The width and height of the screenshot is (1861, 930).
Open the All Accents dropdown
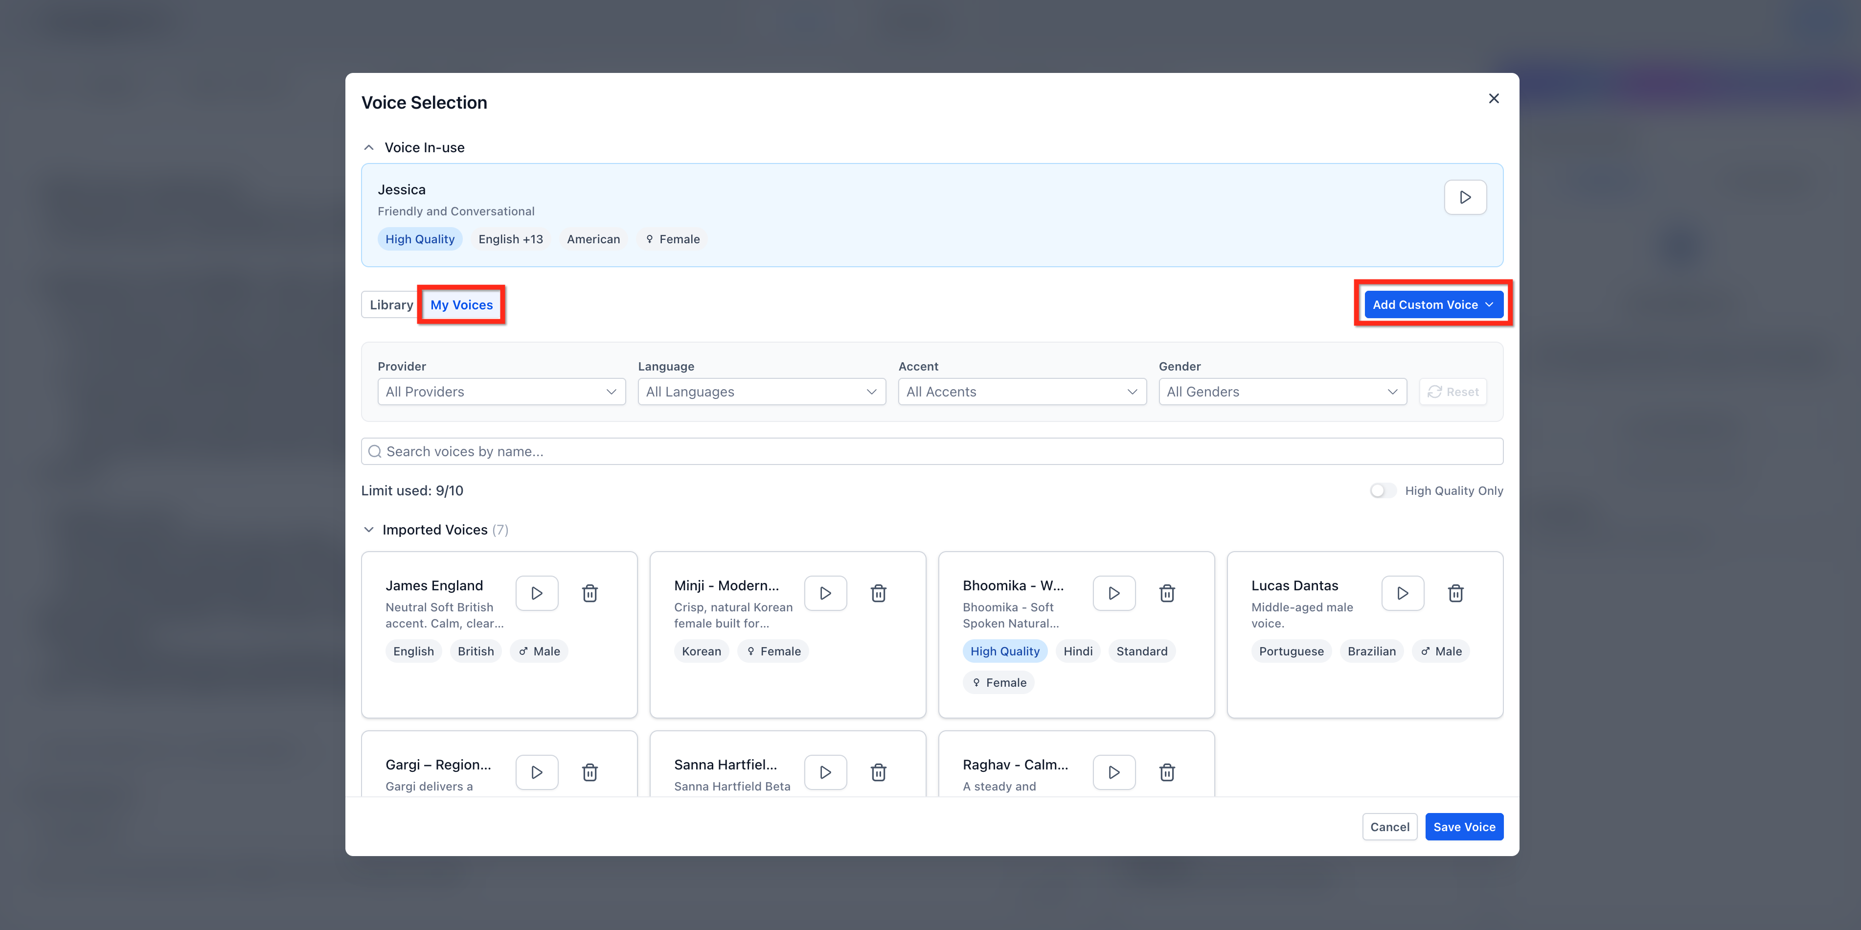[1021, 392]
